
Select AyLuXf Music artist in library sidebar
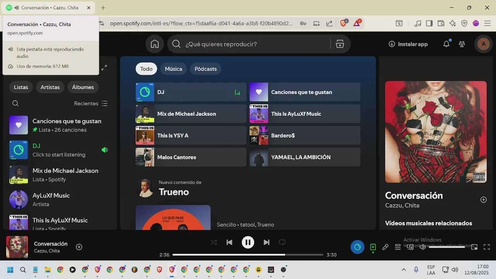60,200
